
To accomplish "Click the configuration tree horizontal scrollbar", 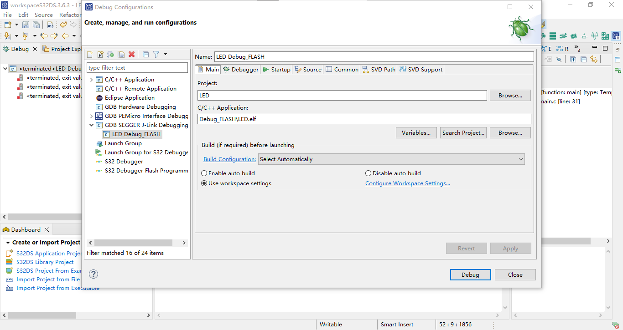I will [133, 243].
